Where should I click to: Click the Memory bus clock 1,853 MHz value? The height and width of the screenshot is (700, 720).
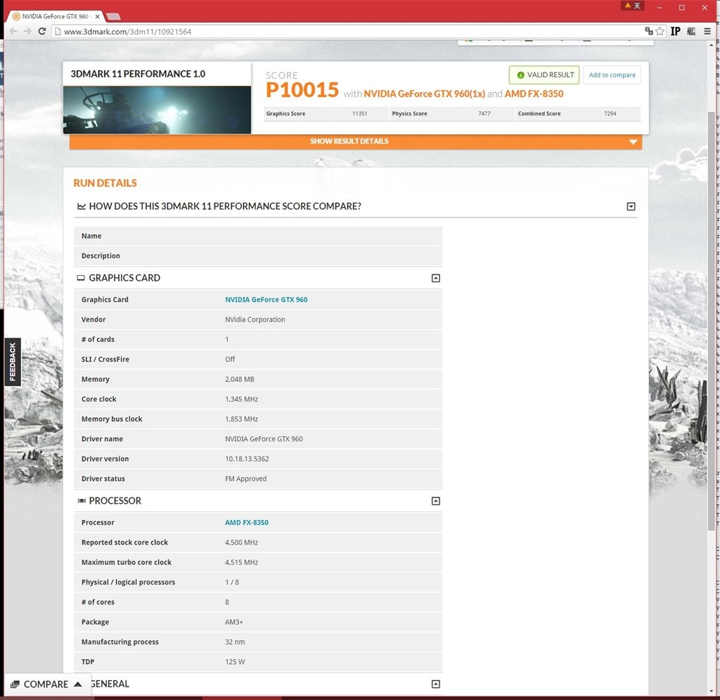tap(242, 419)
